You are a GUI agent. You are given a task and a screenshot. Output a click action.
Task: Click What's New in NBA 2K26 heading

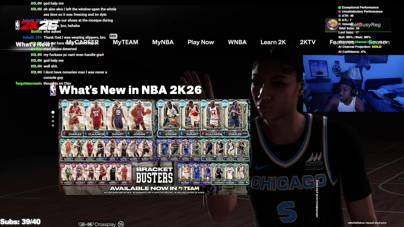pyautogui.click(x=130, y=90)
